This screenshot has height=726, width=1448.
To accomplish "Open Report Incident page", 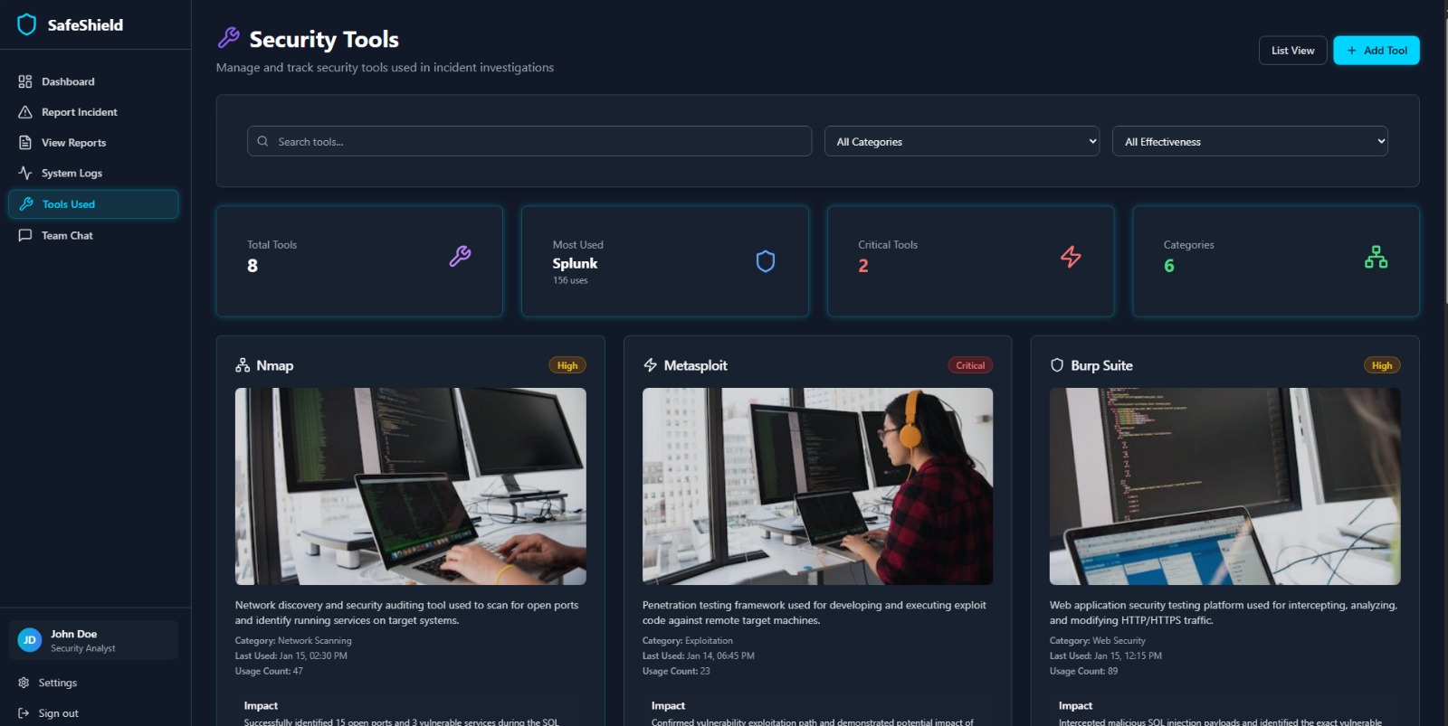I will pos(93,112).
